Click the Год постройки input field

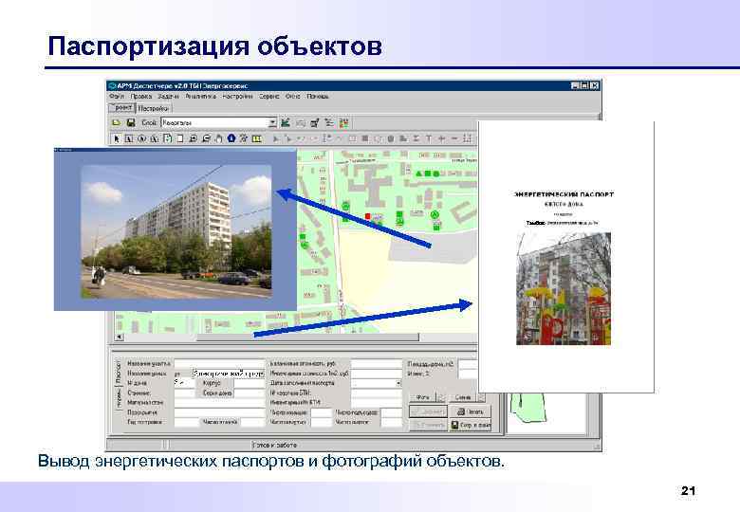click(x=187, y=422)
